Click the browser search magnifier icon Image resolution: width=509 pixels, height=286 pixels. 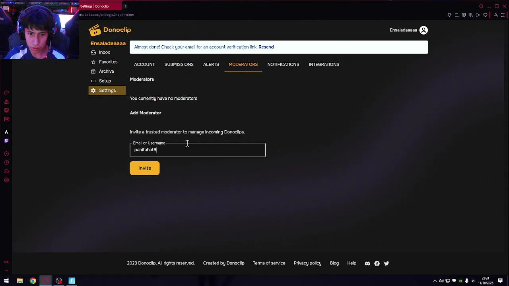pos(481,6)
